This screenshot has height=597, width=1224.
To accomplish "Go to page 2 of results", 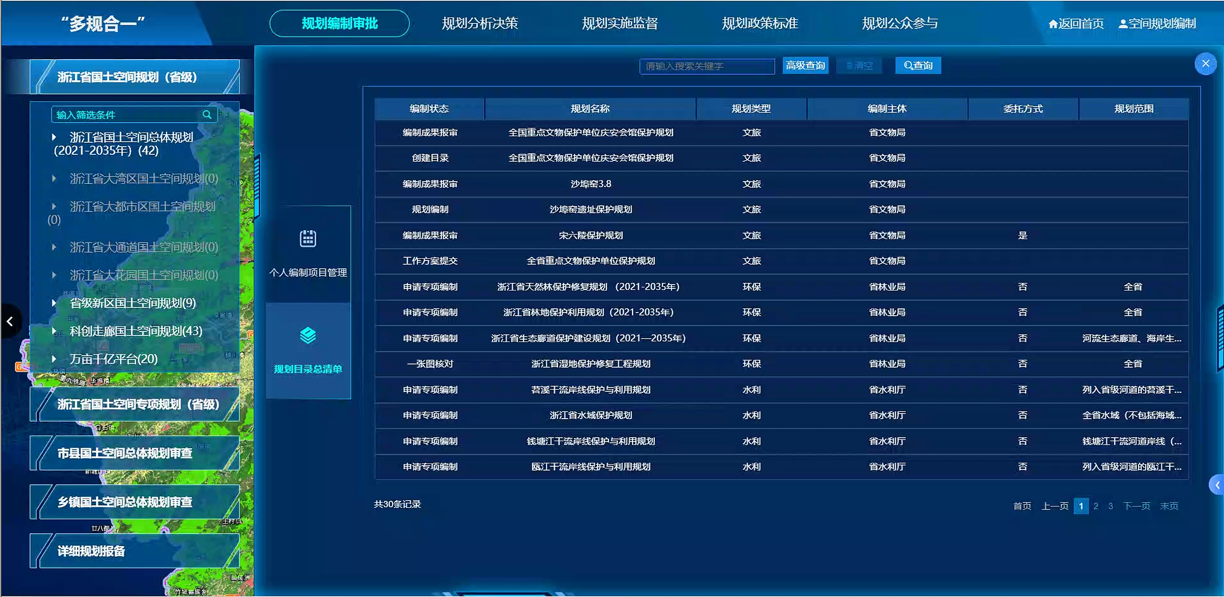I will (x=1095, y=506).
